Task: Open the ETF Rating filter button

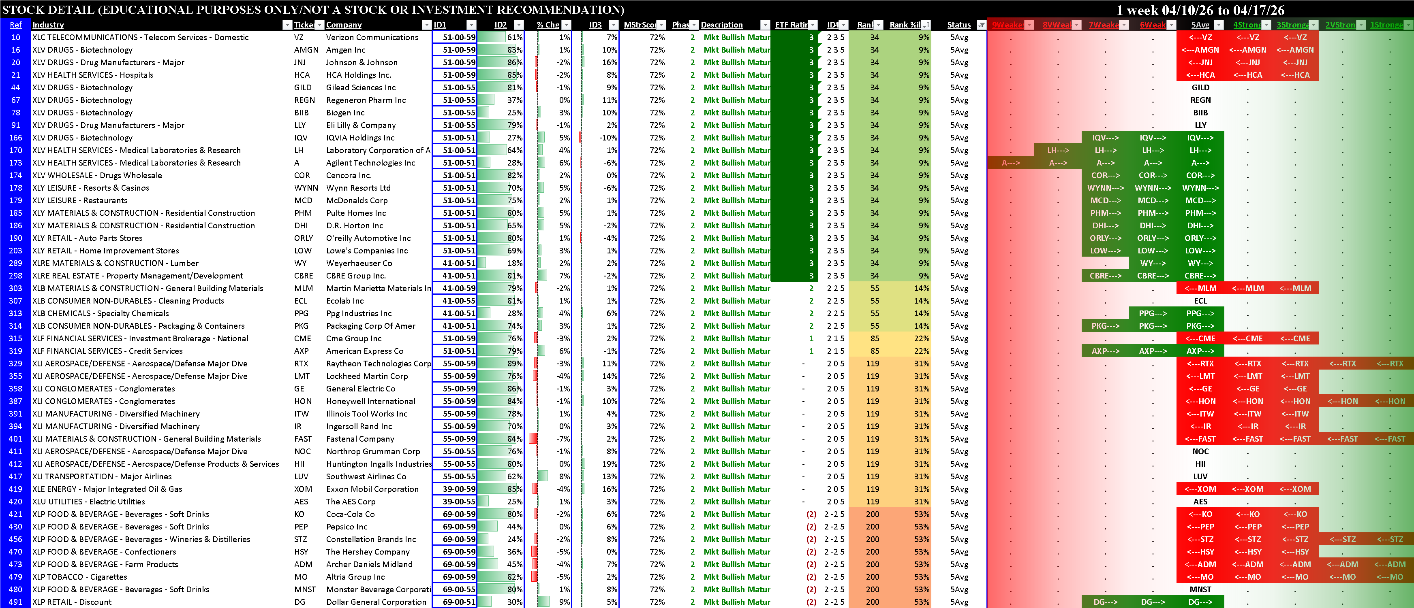Action: point(813,25)
